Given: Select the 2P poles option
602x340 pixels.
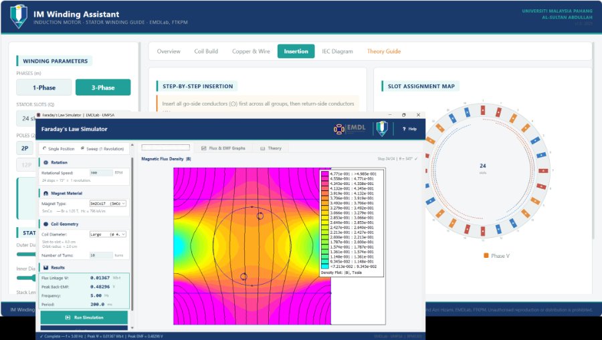Looking at the screenshot, I should (25, 148).
